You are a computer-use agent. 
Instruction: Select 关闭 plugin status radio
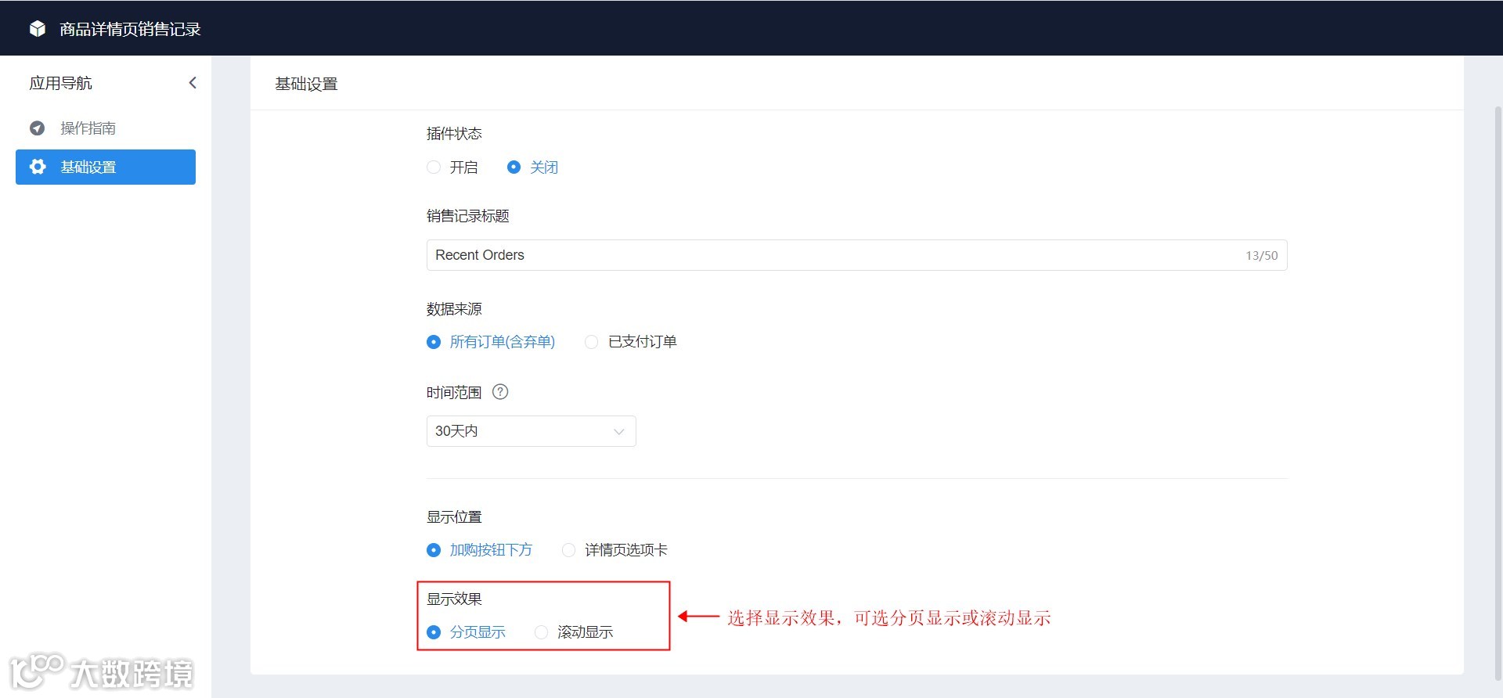[x=514, y=167]
